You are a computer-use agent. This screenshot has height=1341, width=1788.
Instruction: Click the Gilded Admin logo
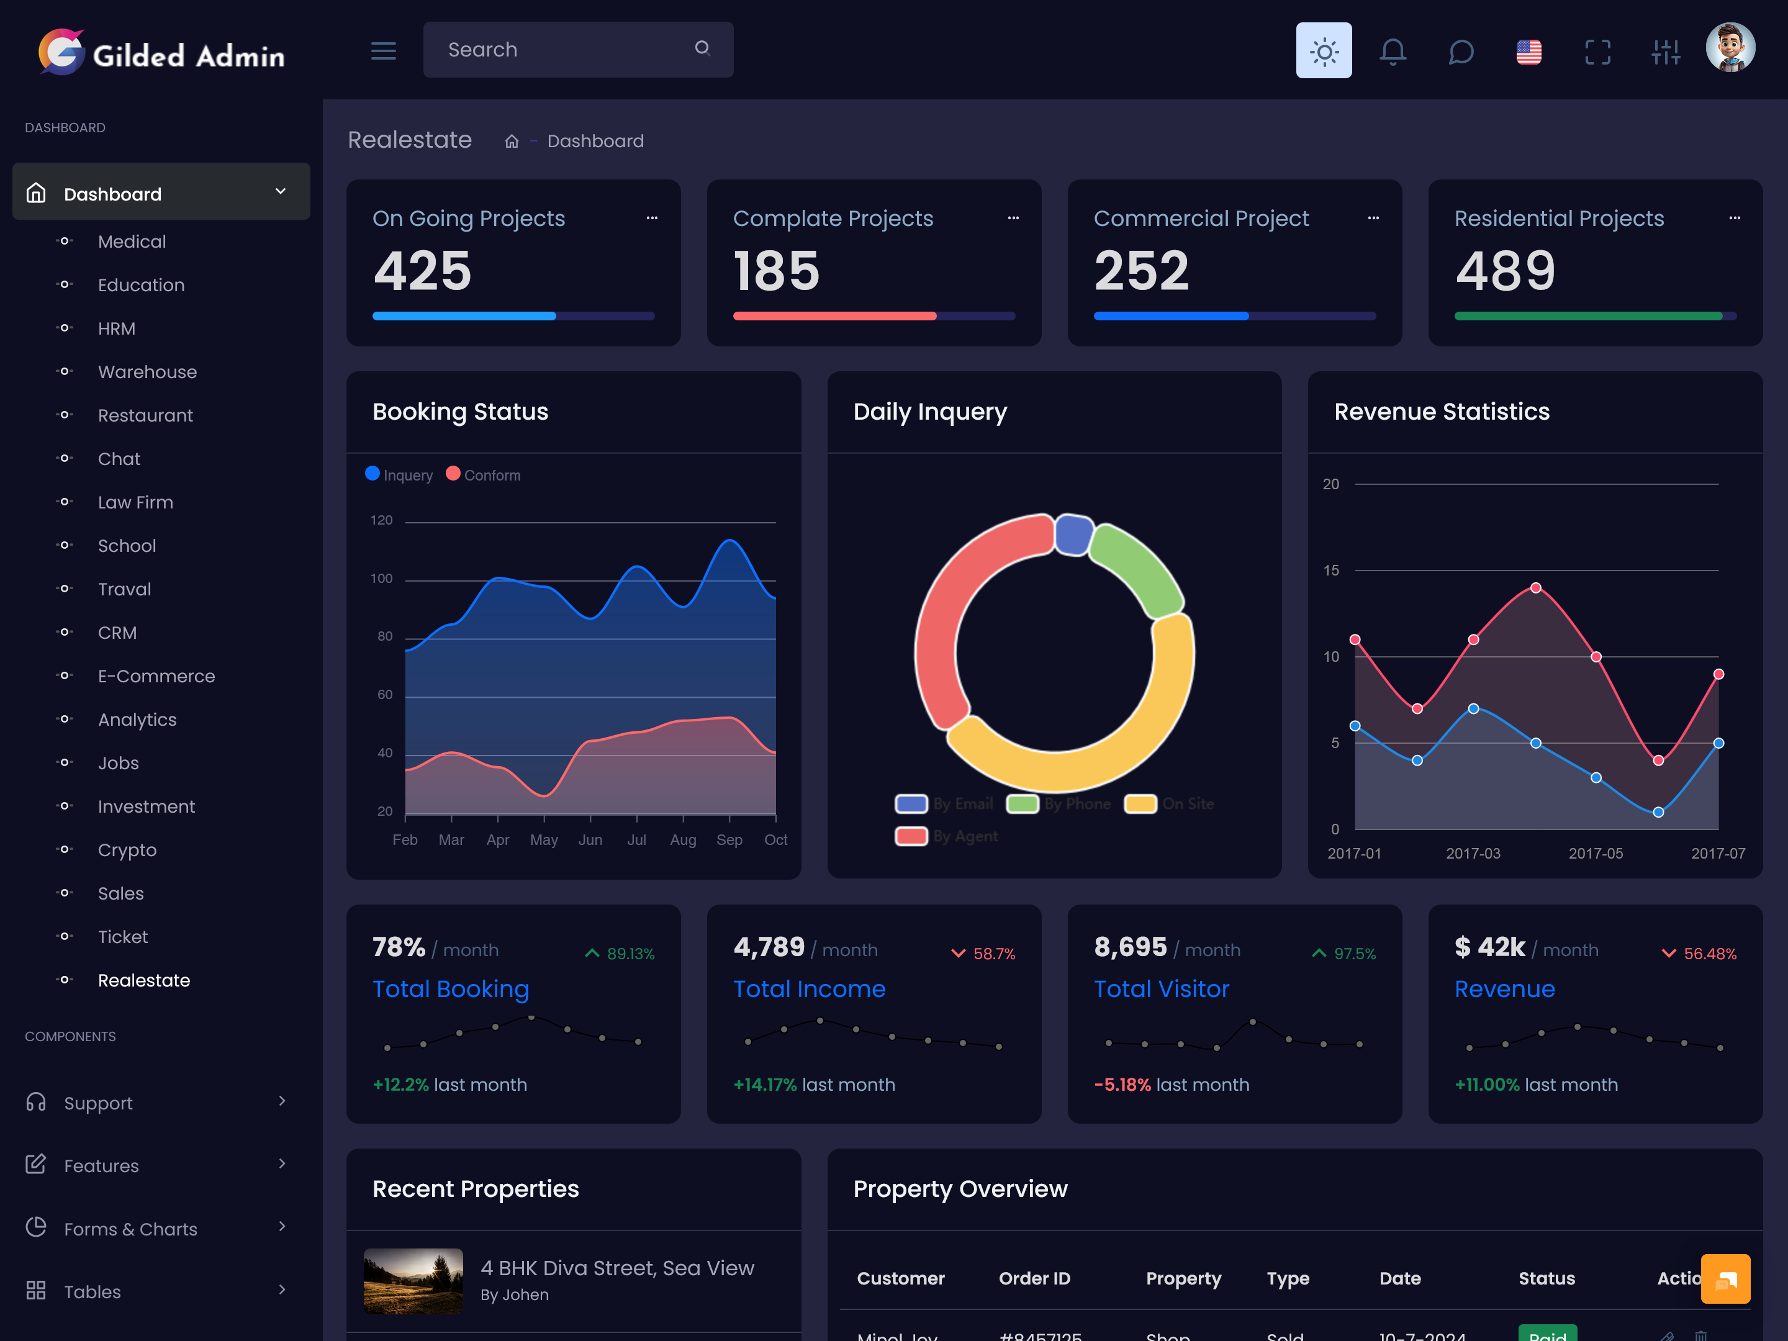(x=161, y=53)
